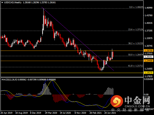Click the 29 Mar 2020 date label

51,113
